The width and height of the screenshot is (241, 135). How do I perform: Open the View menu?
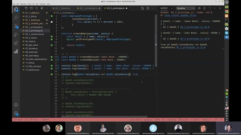pyautogui.click(x=29, y=4)
